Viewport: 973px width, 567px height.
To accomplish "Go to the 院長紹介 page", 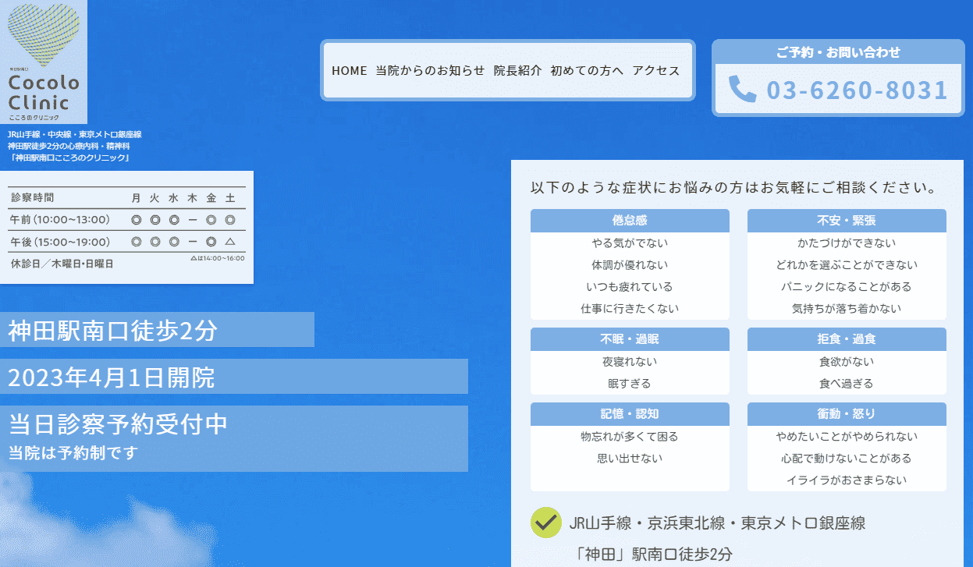I will pos(517,70).
